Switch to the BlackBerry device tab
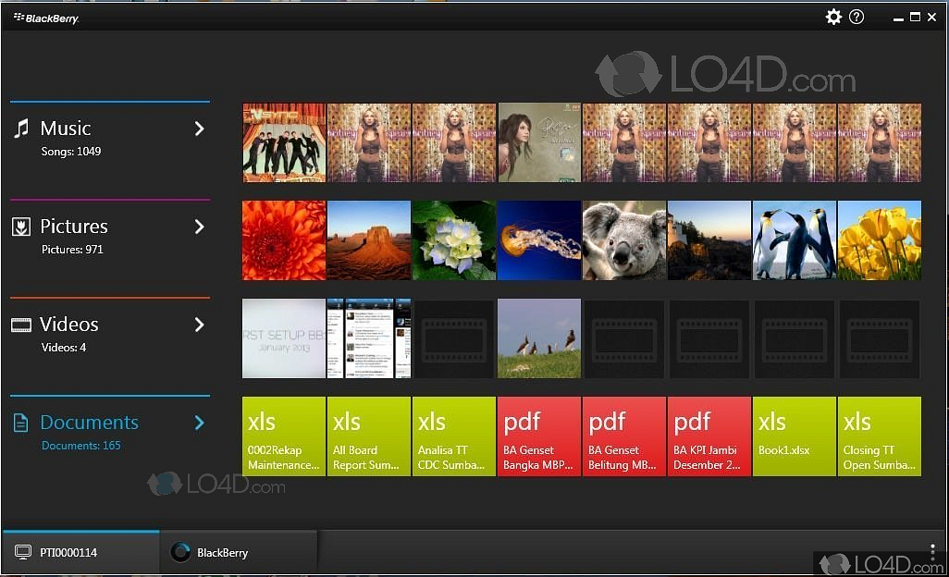949x577 pixels. [239, 552]
